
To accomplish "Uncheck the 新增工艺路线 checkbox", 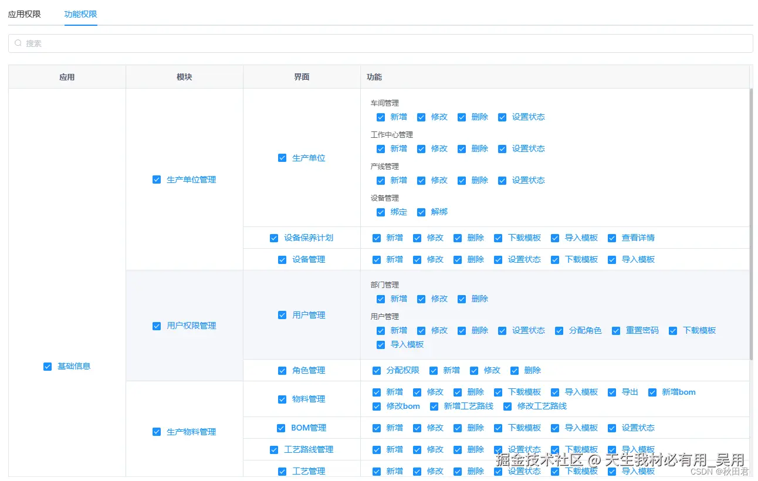I will [434, 407].
